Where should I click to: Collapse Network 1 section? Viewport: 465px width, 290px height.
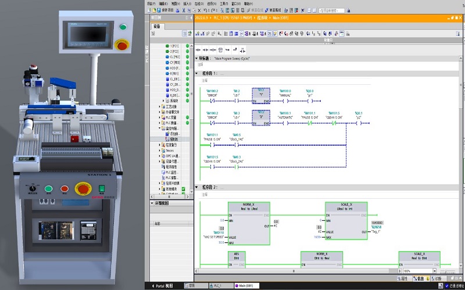pos(196,74)
